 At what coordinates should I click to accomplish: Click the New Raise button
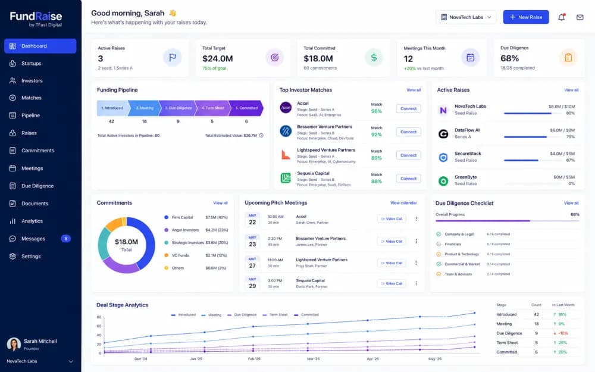click(x=526, y=17)
